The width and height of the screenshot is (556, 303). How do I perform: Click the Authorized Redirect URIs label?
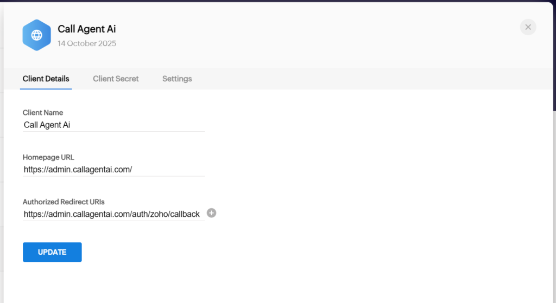pyautogui.click(x=64, y=202)
